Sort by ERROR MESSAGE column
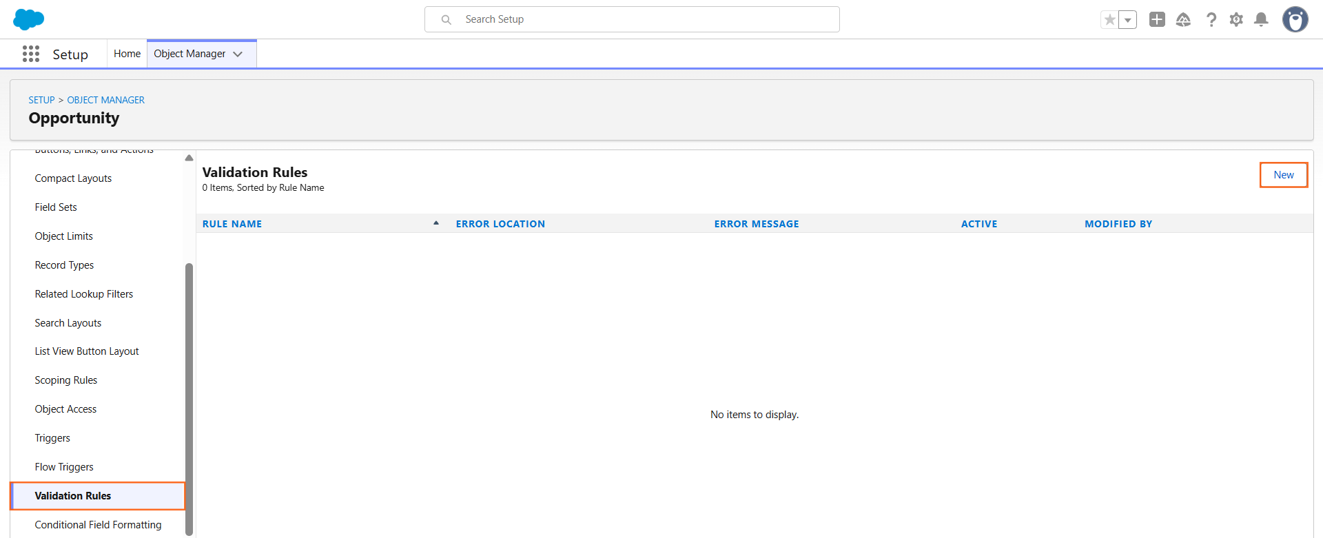 757,224
